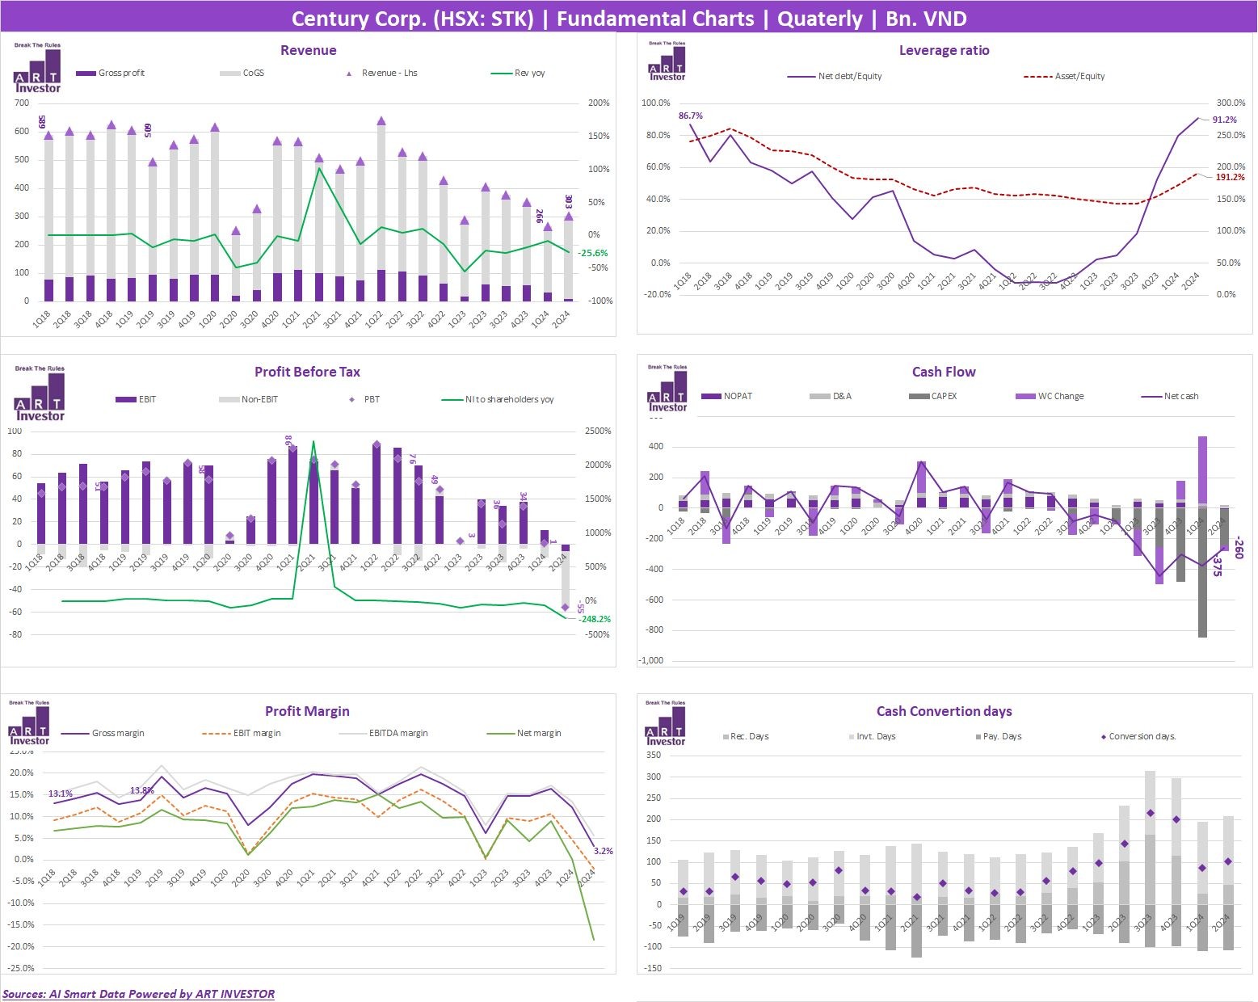
Task: Click the ART Investor logo in Cash Convertion days chart
Action: [666, 723]
